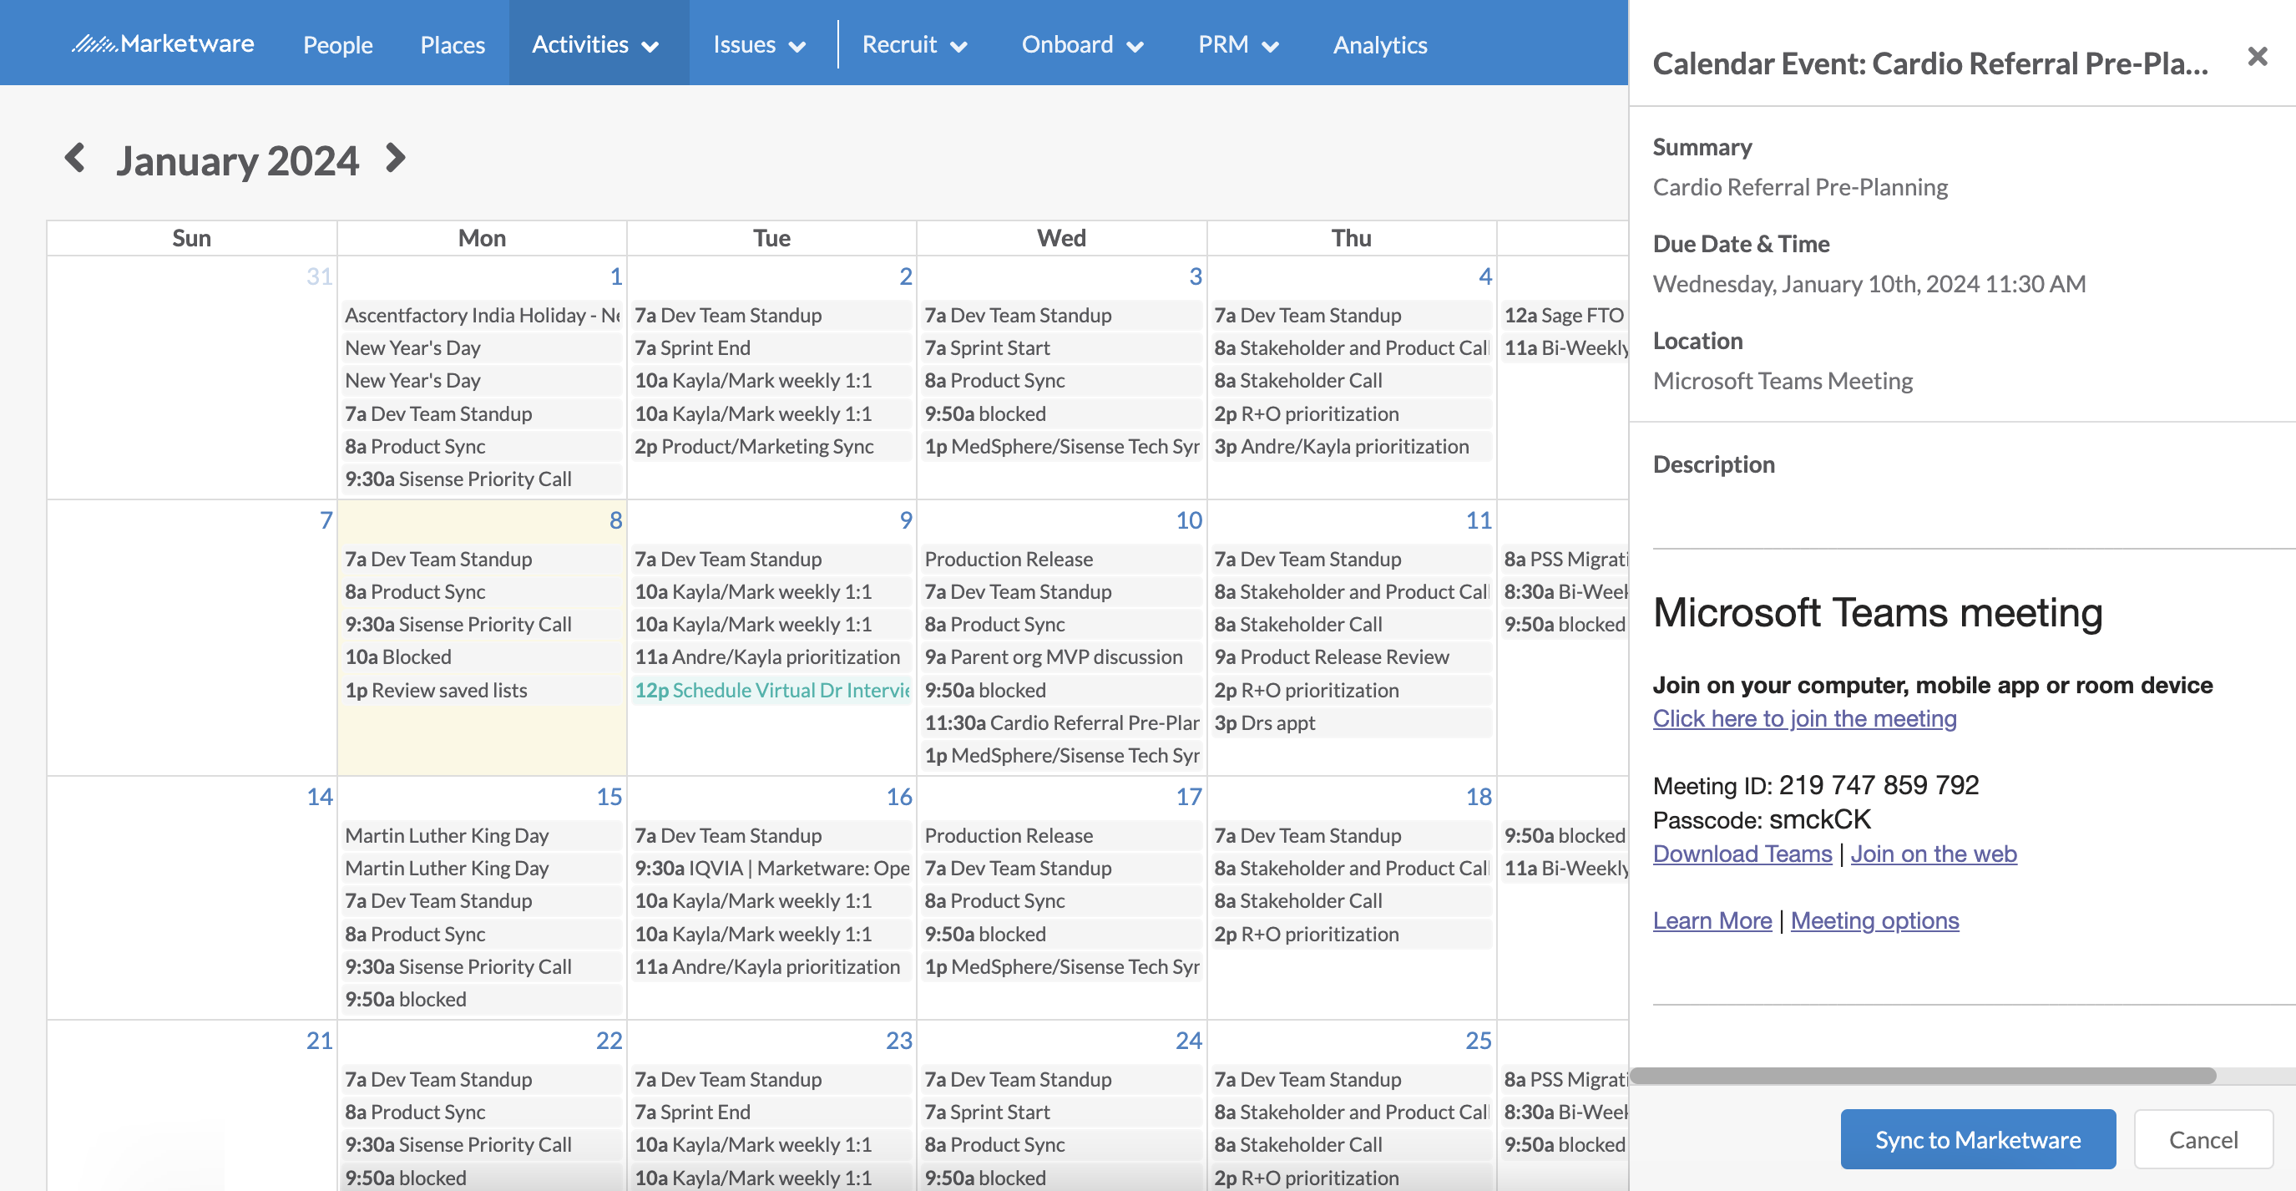Select the January 10 date number
Image resolution: width=2296 pixels, height=1191 pixels.
click(x=1189, y=520)
